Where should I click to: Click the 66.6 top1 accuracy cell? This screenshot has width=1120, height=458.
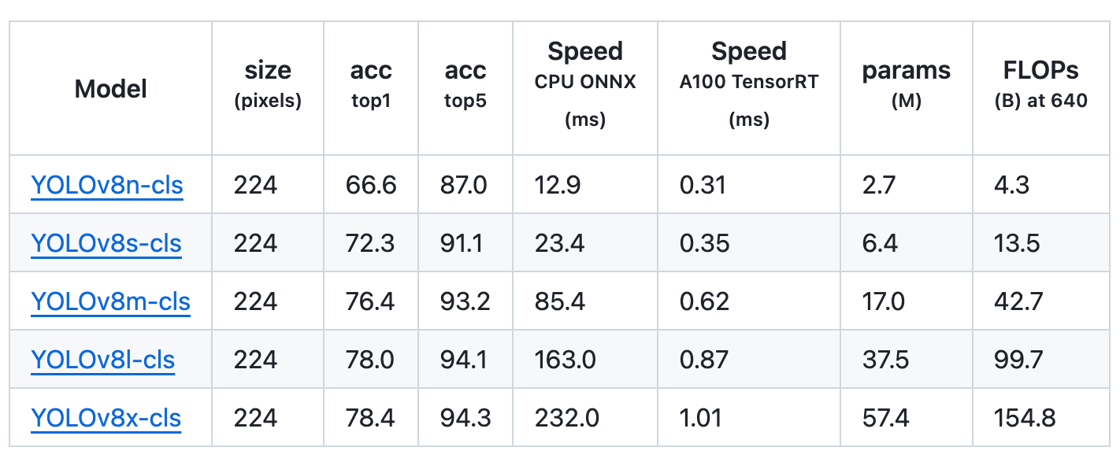click(371, 186)
